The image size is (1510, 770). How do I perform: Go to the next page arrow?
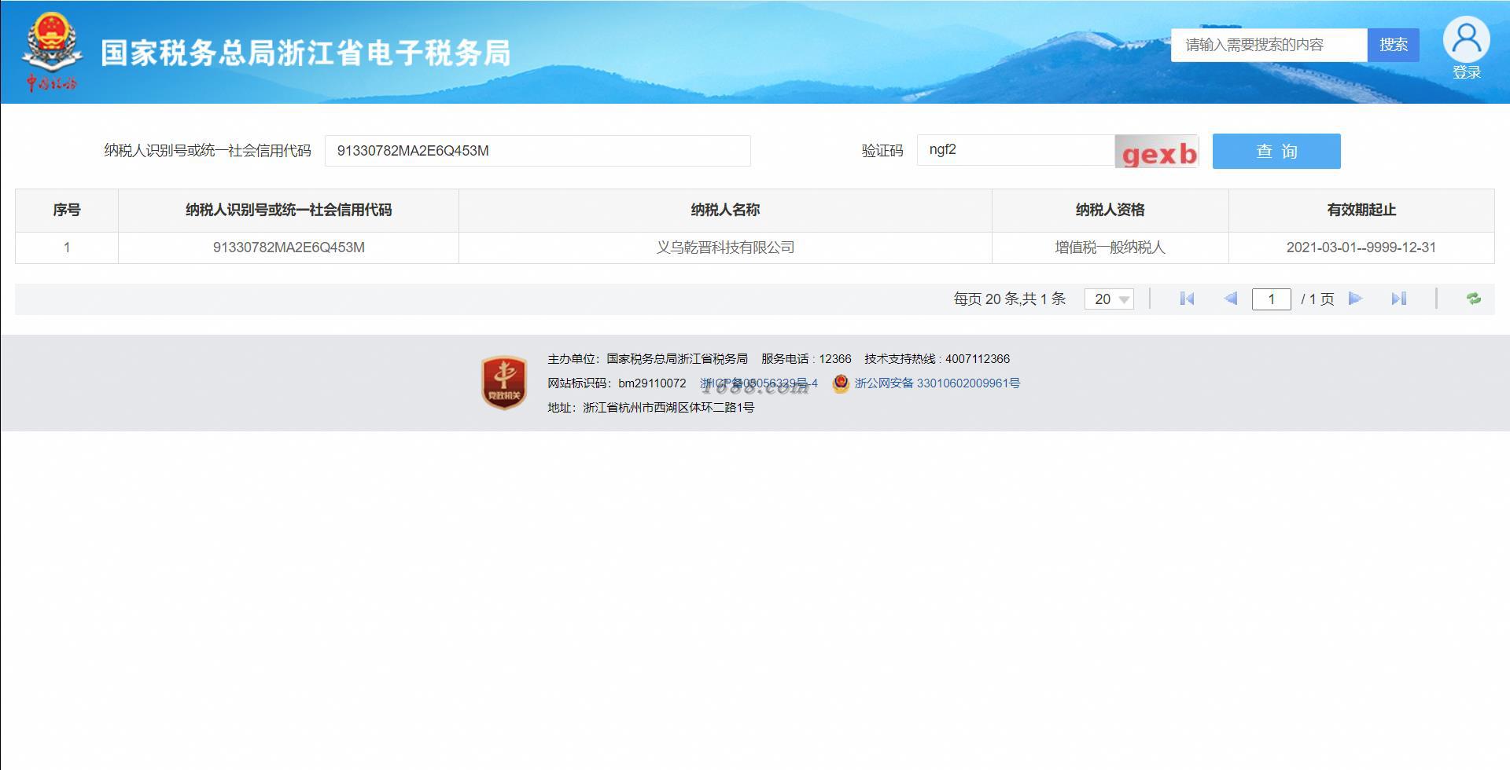click(x=1355, y=299)
